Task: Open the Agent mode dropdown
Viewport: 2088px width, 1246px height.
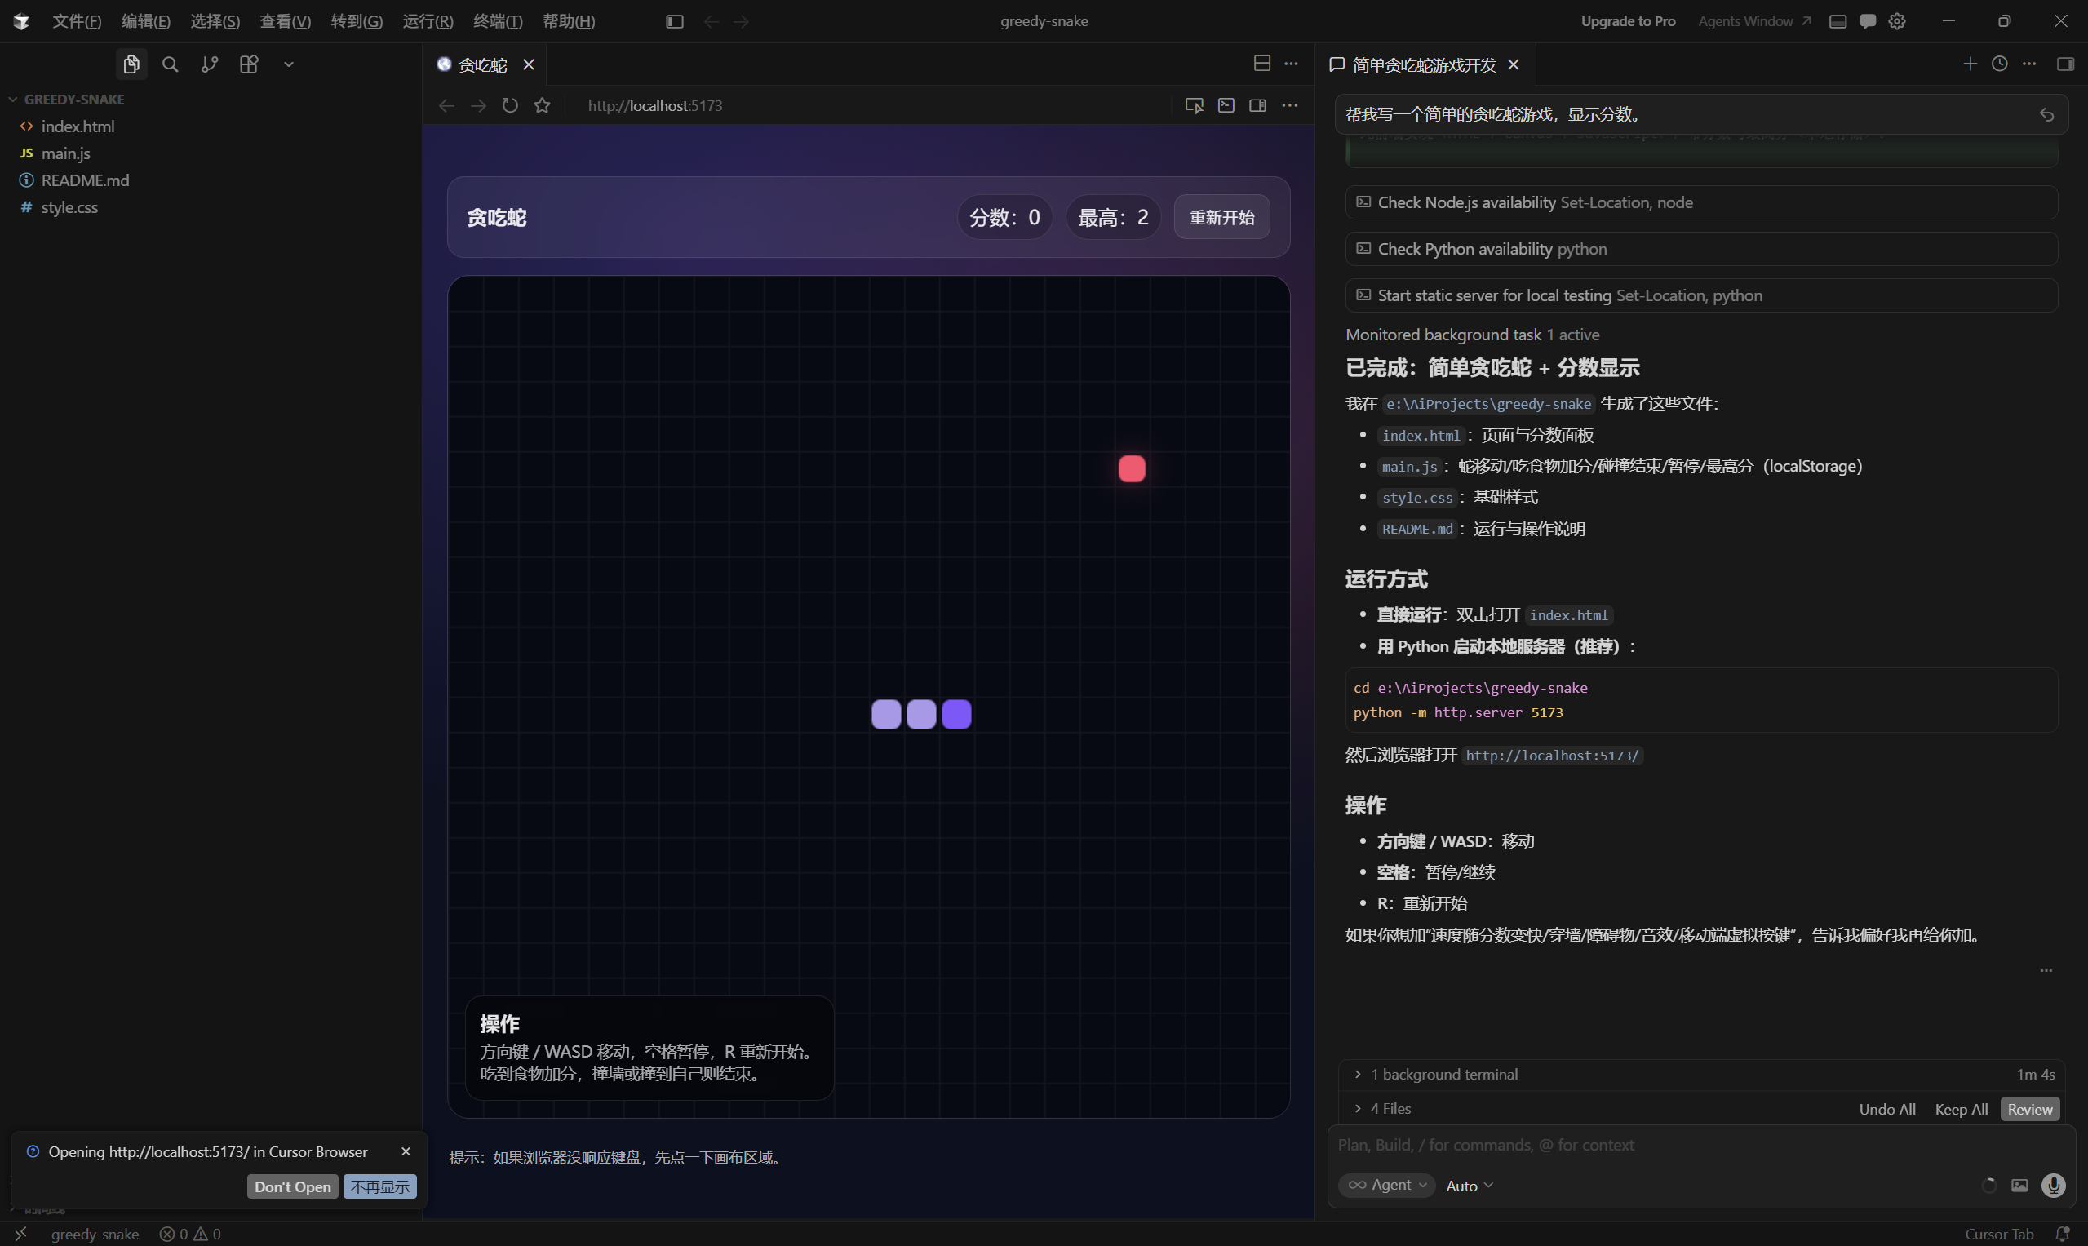Action: pyautogui.click(x=1387, y=1185)
